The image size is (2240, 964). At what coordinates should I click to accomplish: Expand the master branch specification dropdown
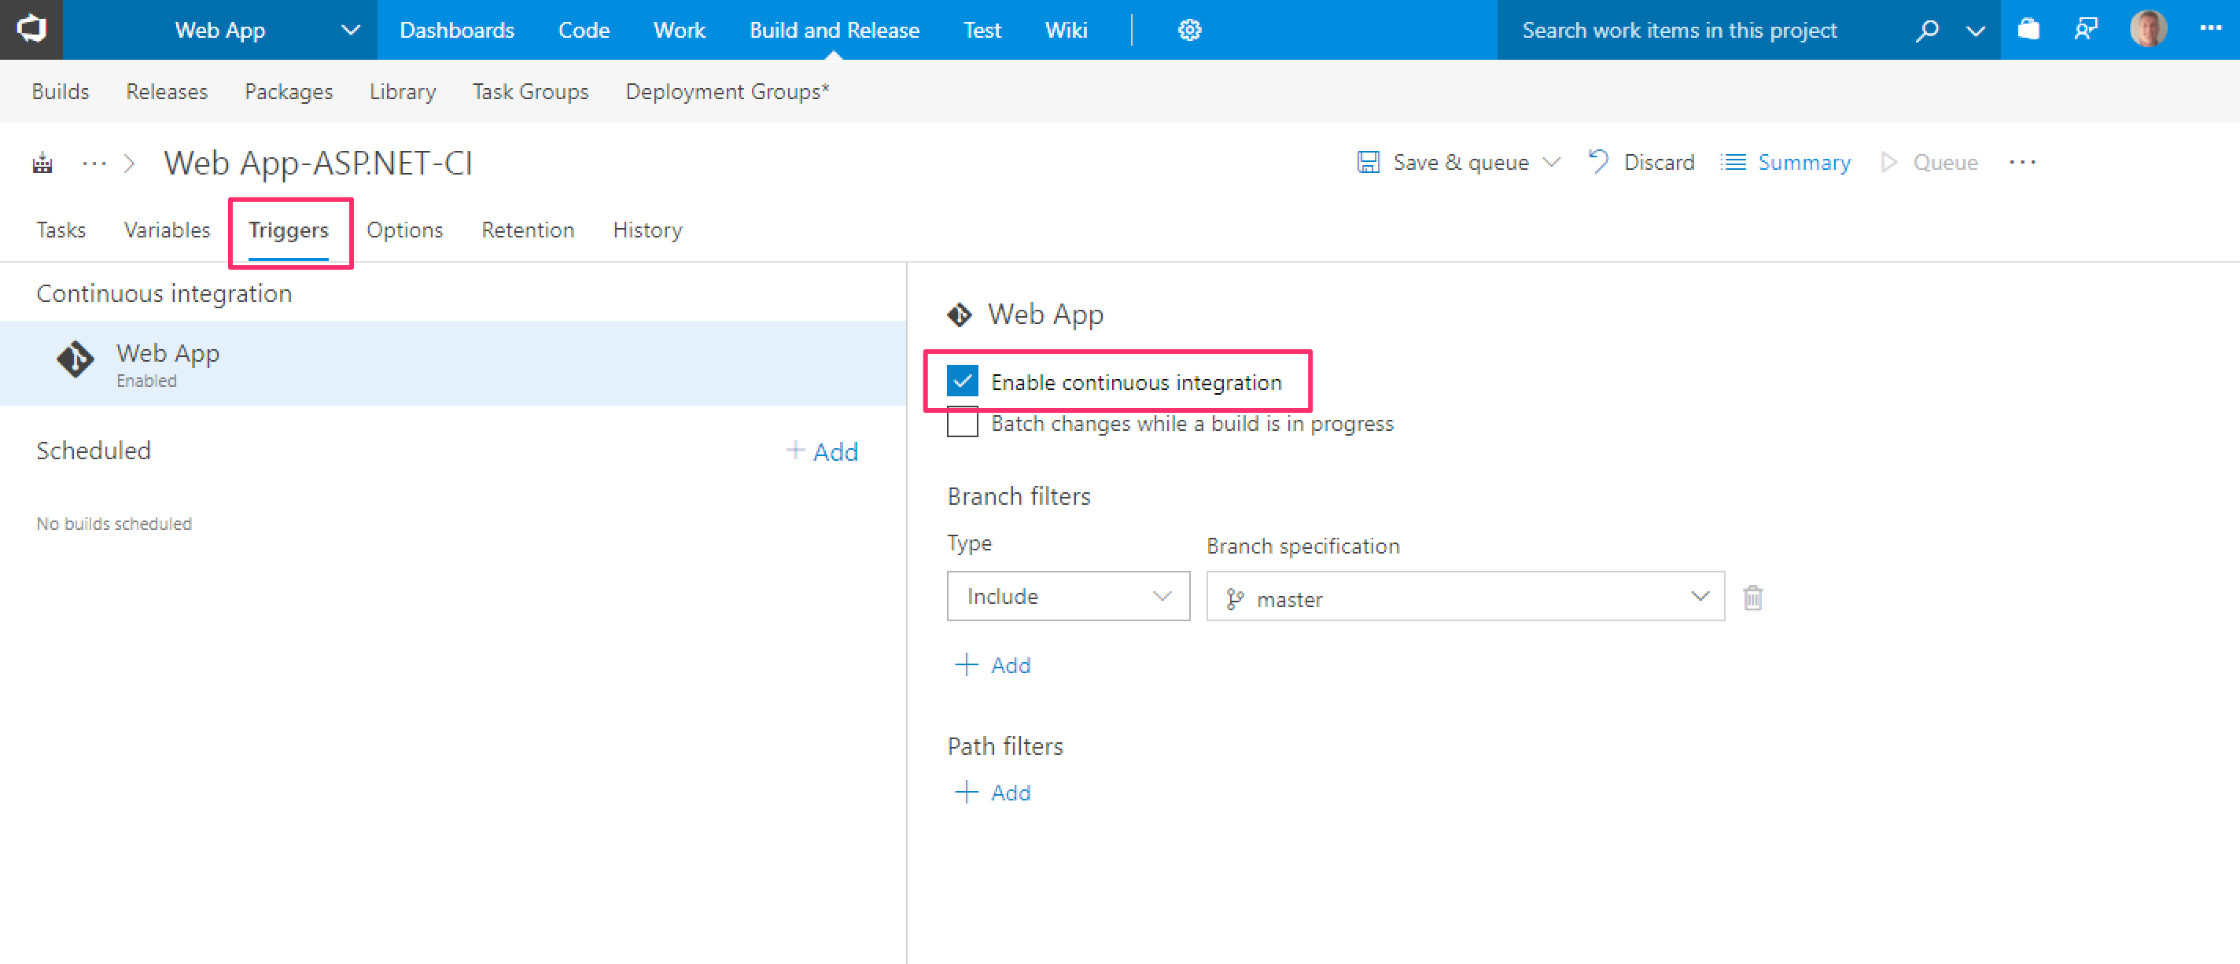1698,596
